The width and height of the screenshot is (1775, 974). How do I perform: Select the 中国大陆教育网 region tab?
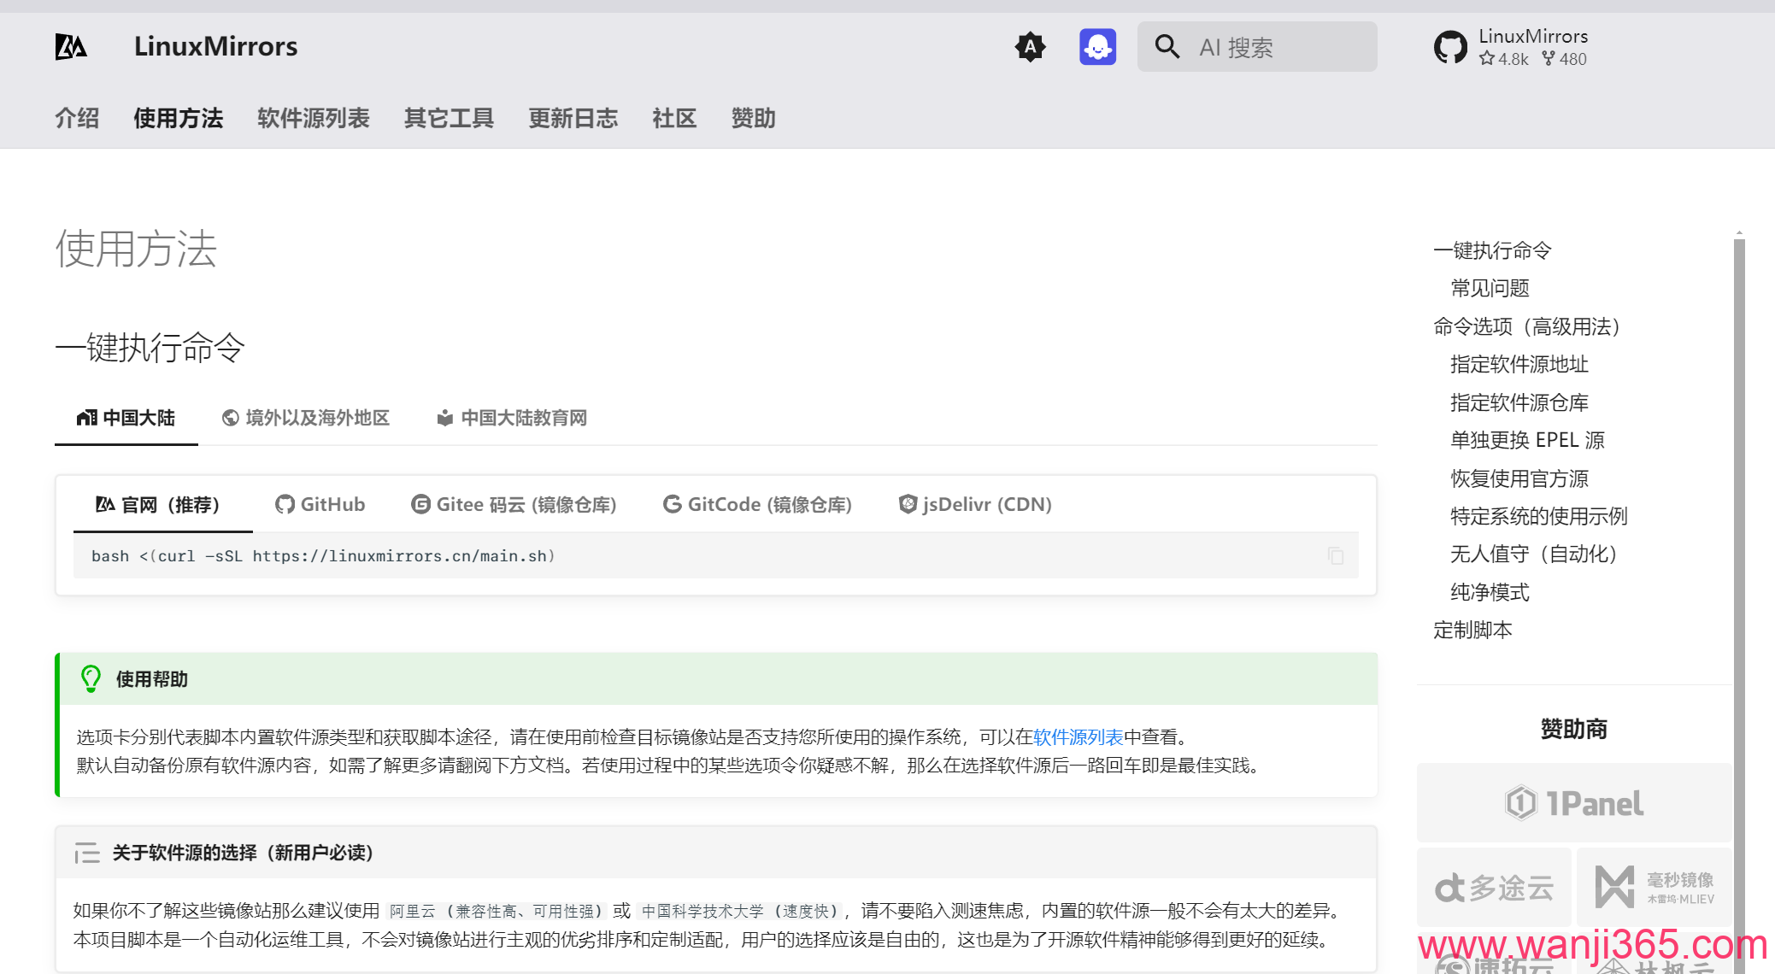[x=511, y=418]
